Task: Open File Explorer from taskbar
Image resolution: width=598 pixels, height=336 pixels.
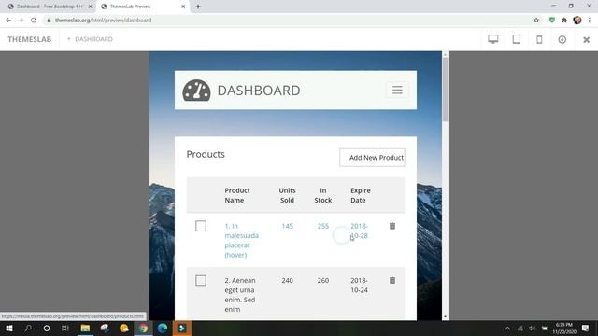Action: click(85, 328)
